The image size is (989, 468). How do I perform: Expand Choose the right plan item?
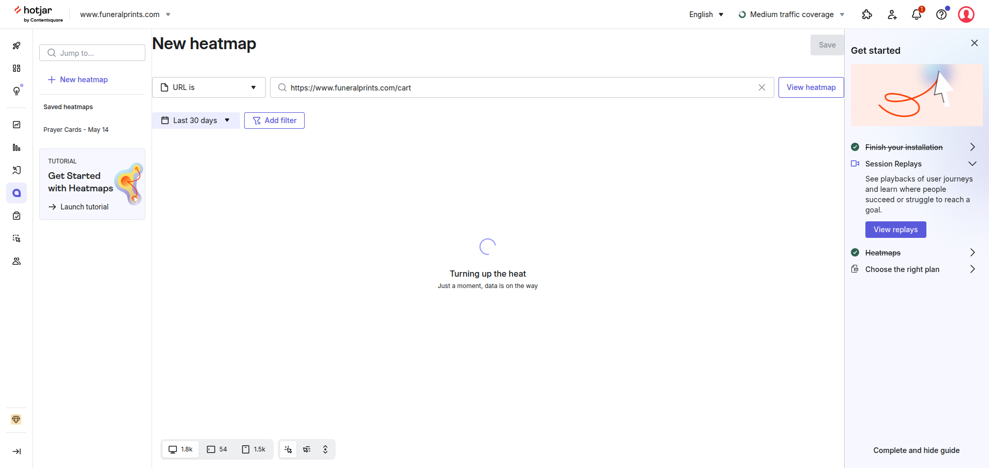click(972, 269)
